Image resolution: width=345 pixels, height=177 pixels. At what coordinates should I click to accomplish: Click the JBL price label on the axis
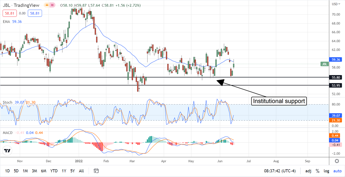click(x=324, y=64)
